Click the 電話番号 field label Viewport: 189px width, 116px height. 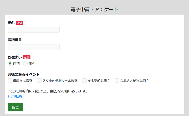15,40
